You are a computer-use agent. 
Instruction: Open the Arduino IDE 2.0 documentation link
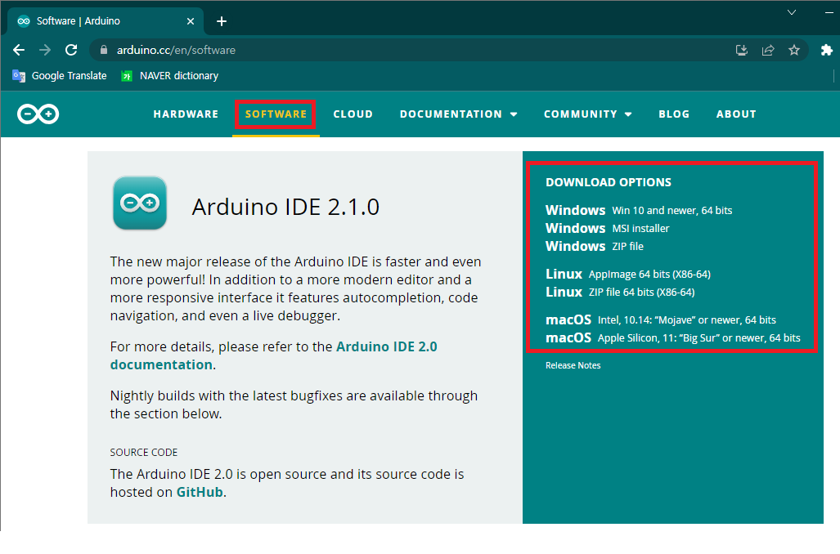pyautogui.click(x=273, y=356)
